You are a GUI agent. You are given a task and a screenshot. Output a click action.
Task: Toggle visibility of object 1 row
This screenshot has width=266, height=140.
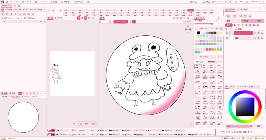[4, 22]
